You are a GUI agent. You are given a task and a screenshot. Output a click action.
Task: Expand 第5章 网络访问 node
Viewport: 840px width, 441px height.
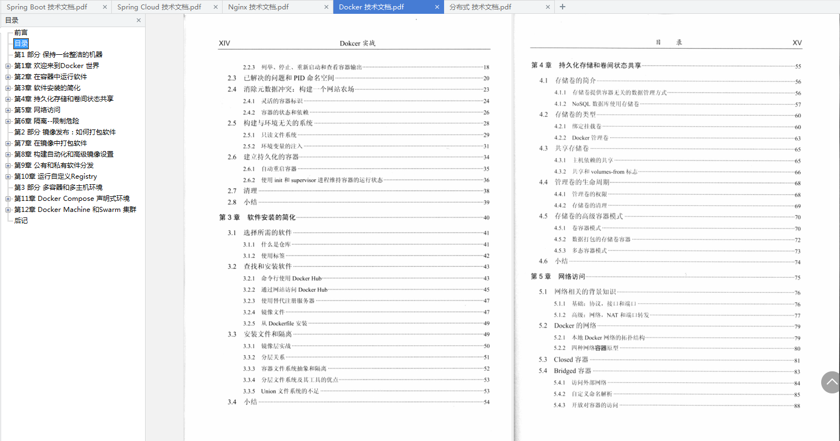point(8,110)
